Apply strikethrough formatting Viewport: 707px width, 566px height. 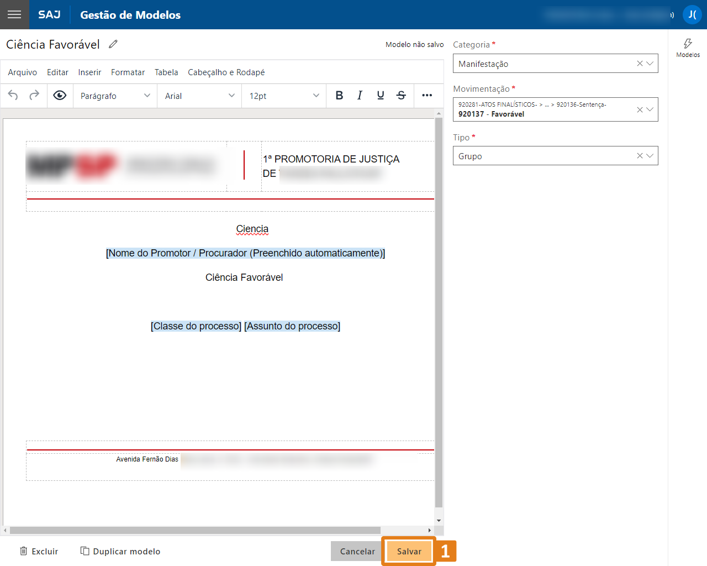(x=401, y=96)
